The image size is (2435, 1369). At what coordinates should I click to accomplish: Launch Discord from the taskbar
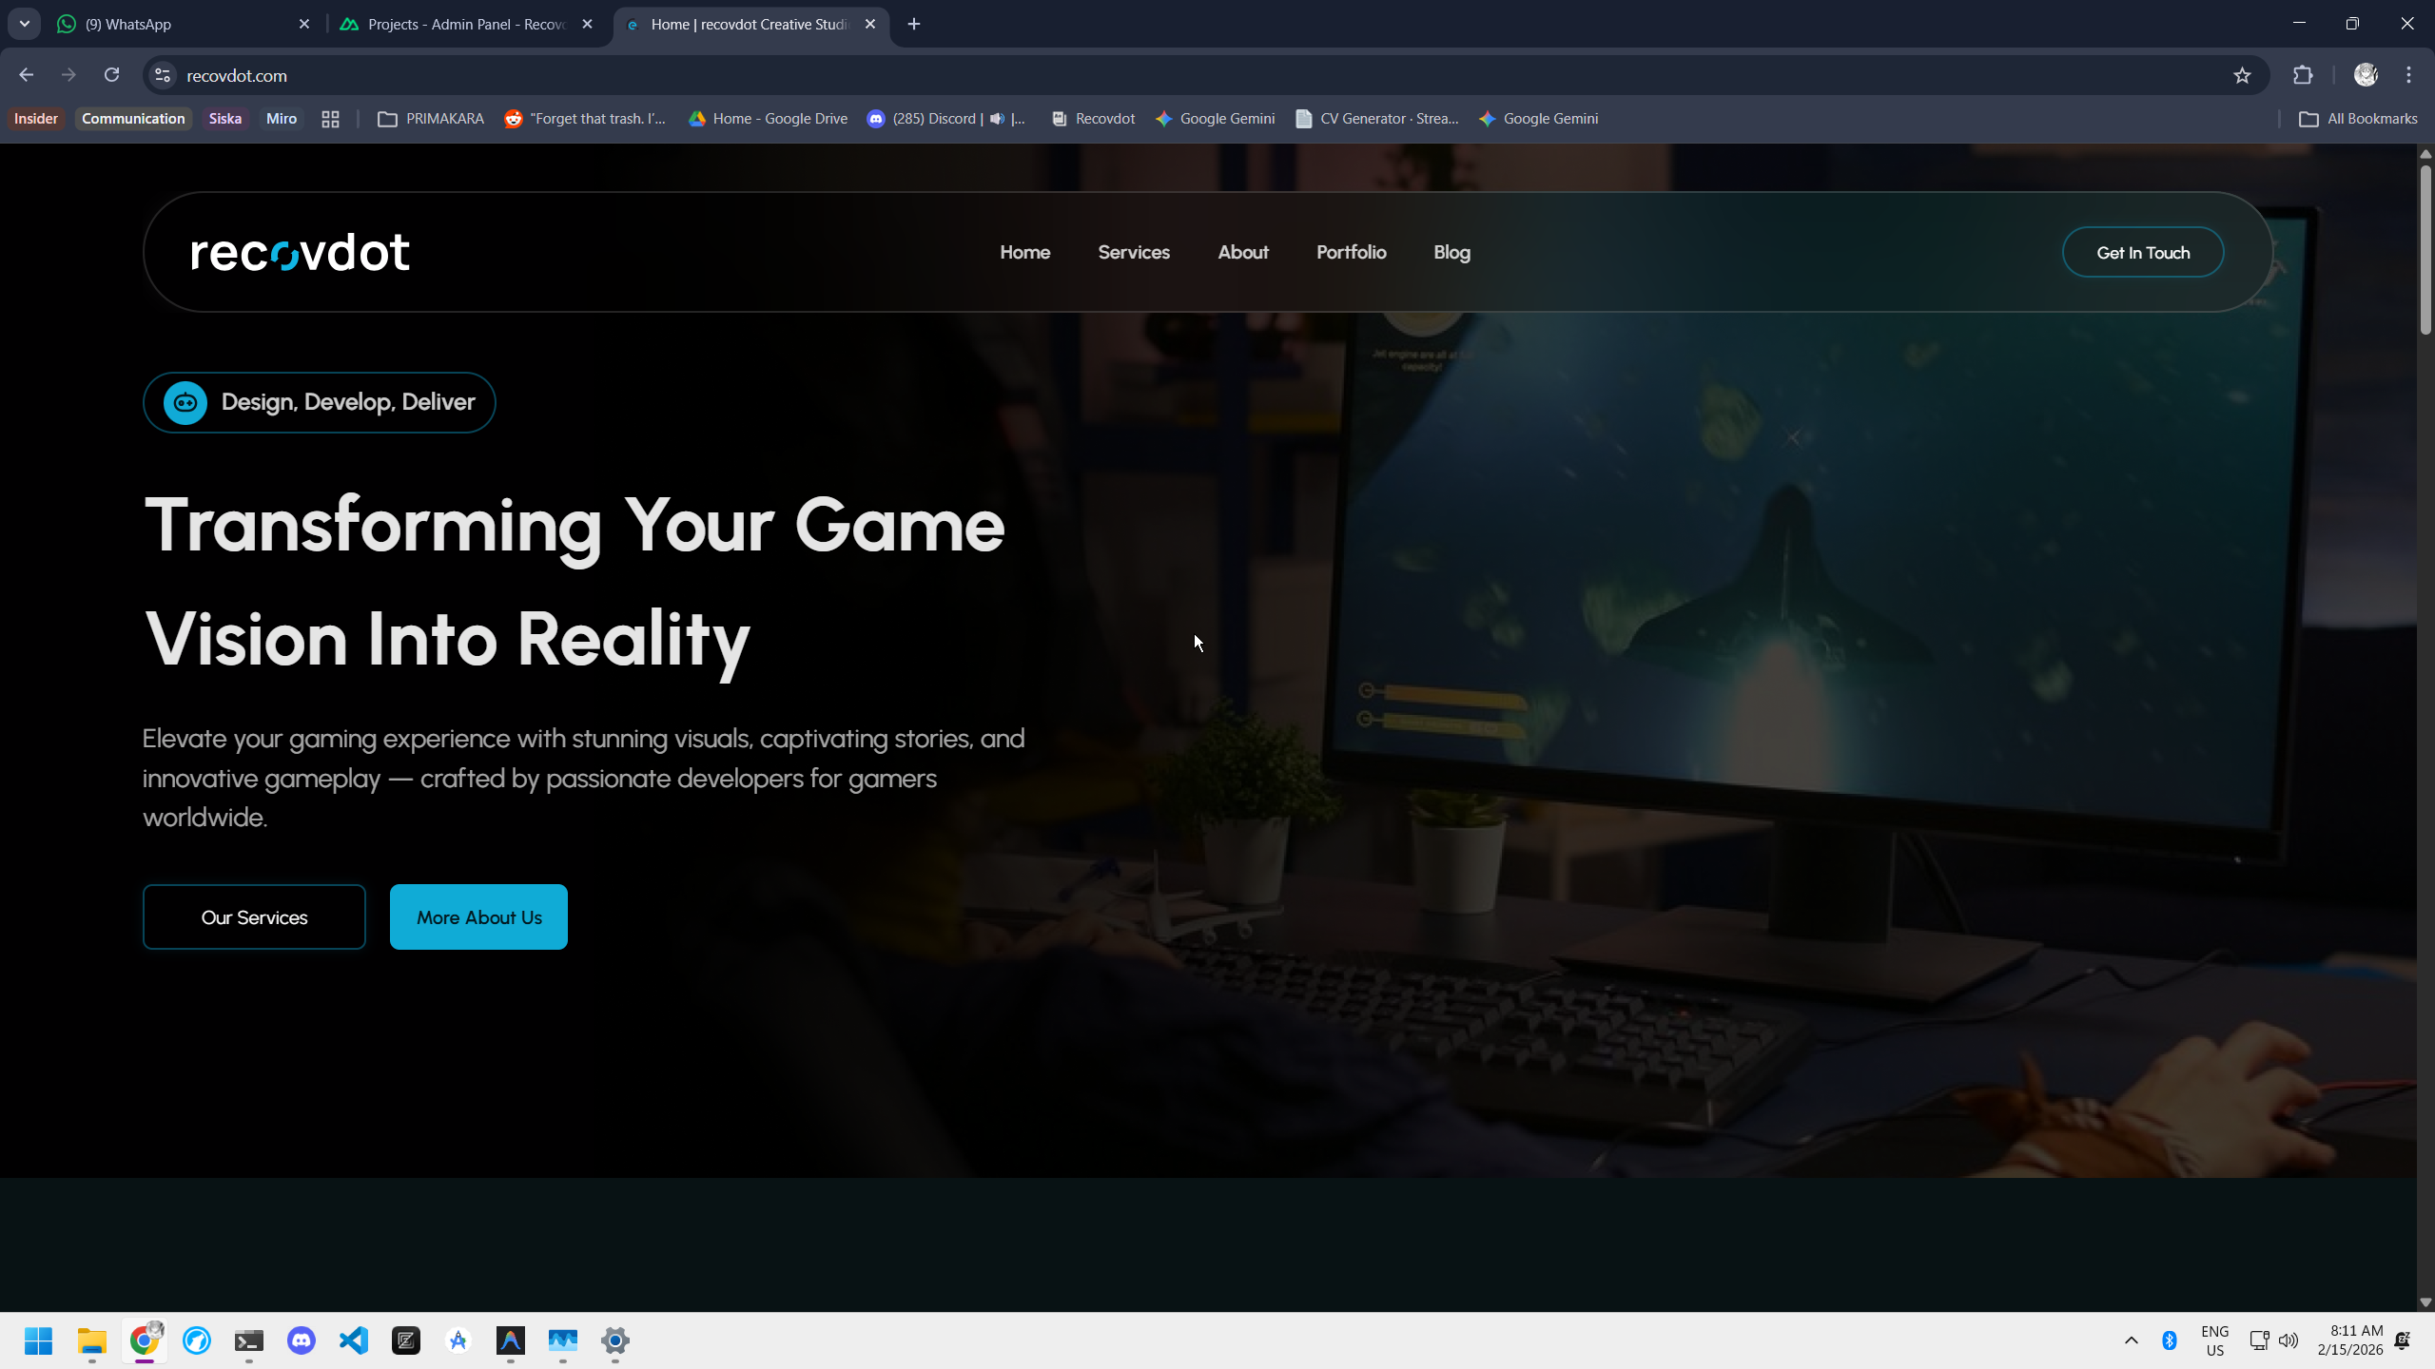coord(301,1341)
